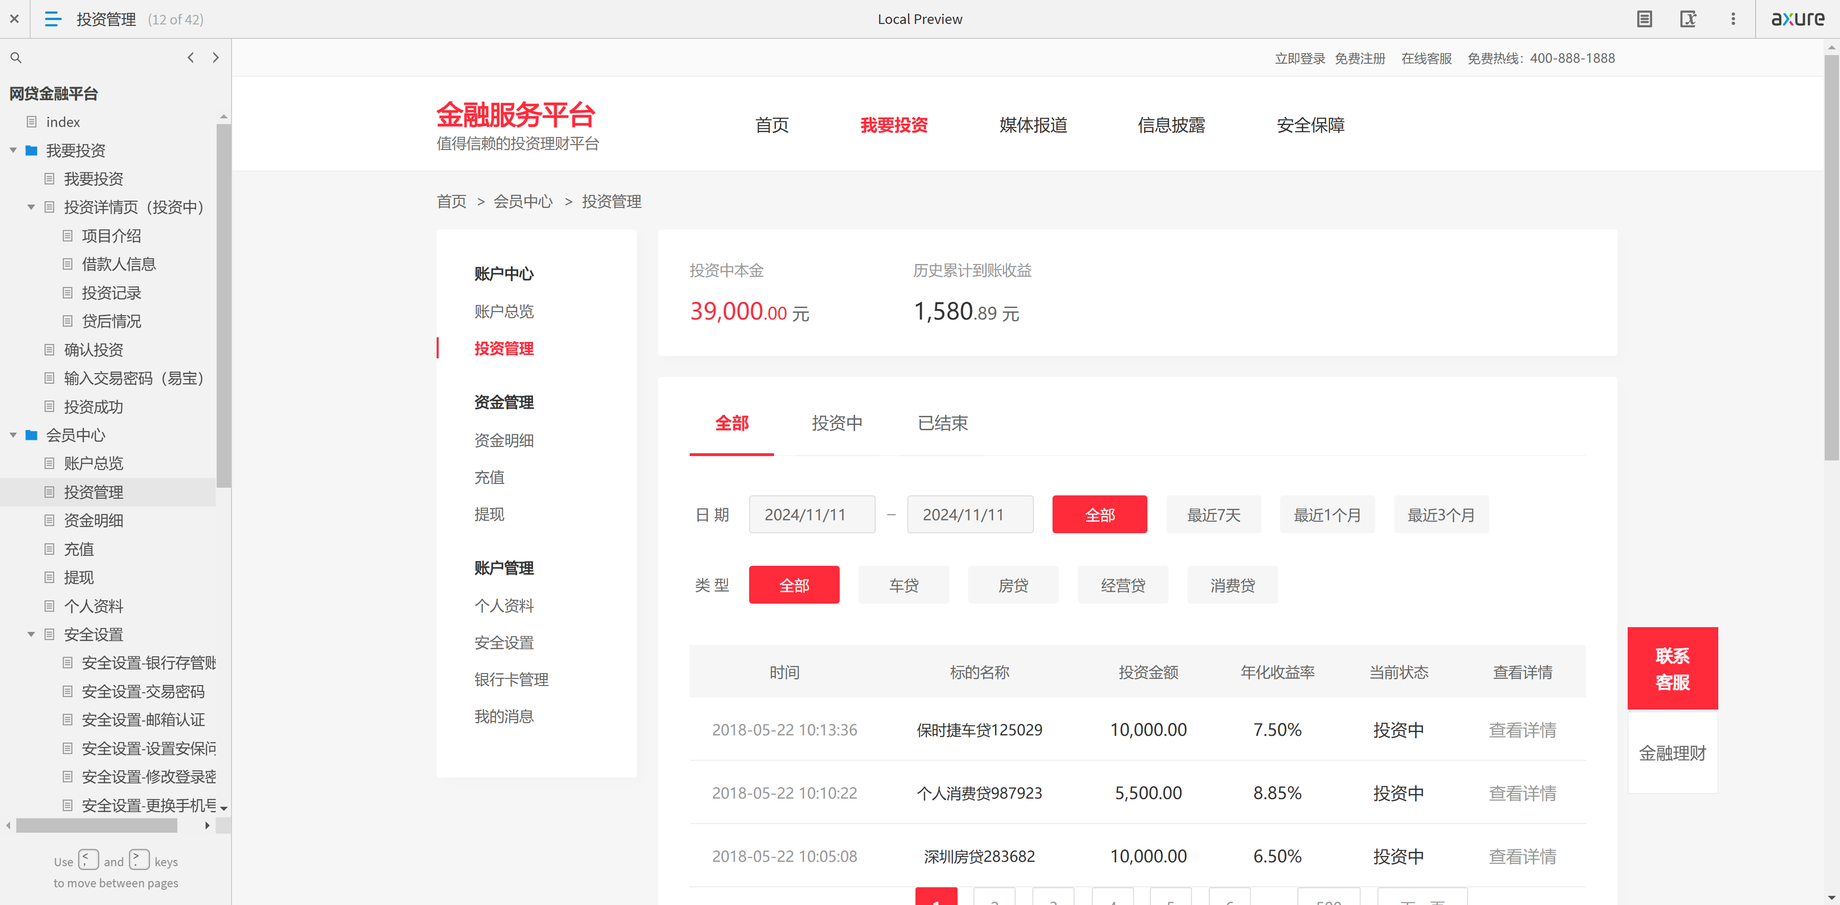
Task: Open the 项目介绍 page in sitemap
Action: point(111,236)
